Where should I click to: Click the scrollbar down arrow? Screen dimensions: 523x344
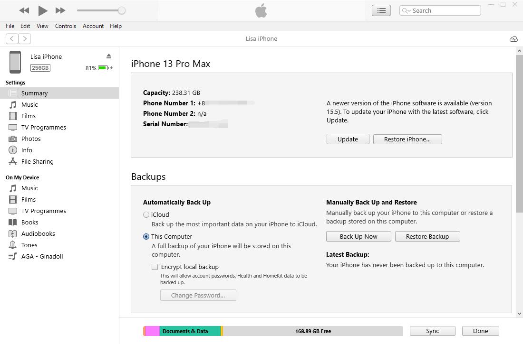coord(519,314)
